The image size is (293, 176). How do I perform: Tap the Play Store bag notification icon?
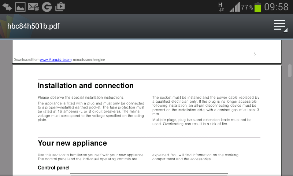point(60,7)
